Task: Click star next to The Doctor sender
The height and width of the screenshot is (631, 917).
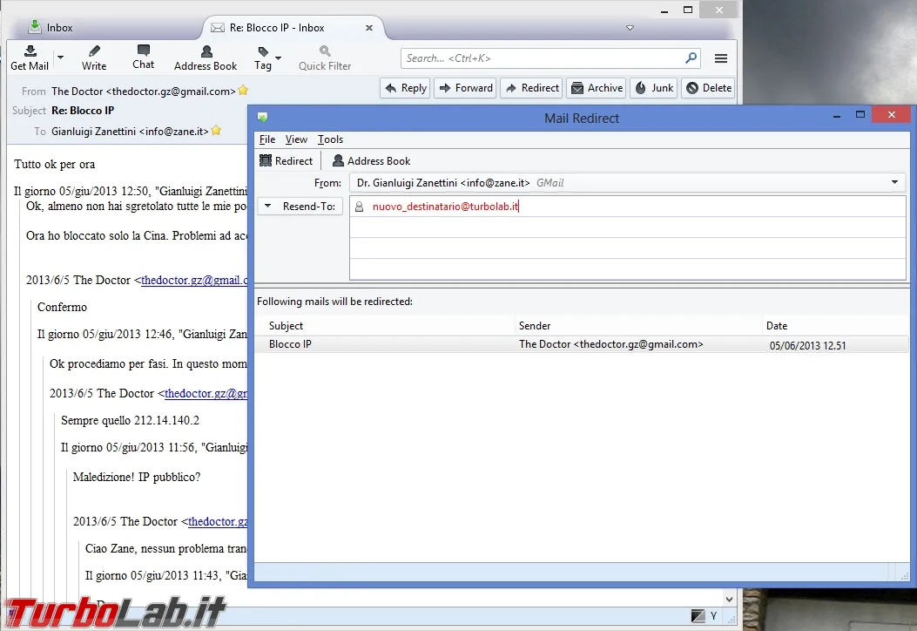Action: (243, 90)
